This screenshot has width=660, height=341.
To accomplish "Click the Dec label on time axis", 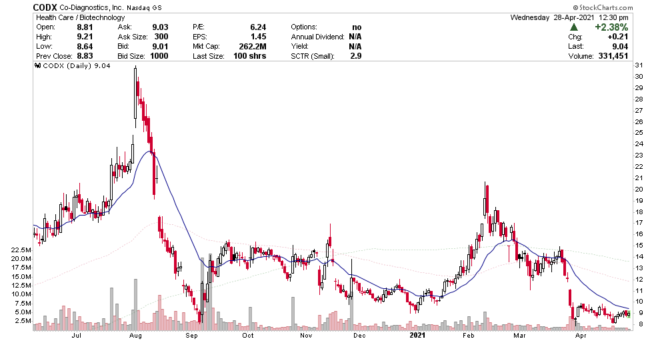I will (x=359, y=336).
